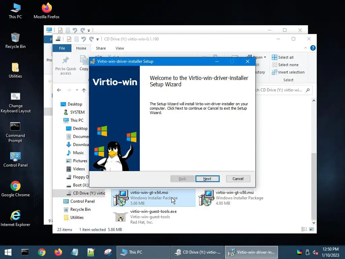The width and height of the screenshot is (345, 259).
Task: Open Control Panel desktop shortcut
Action: pos(15,160)
